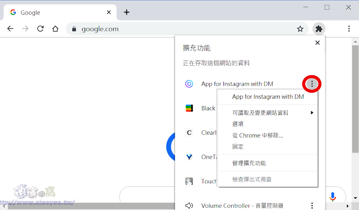Select App for Instagram with DM menu header
The image size is (359, 210).
[268, 97]
